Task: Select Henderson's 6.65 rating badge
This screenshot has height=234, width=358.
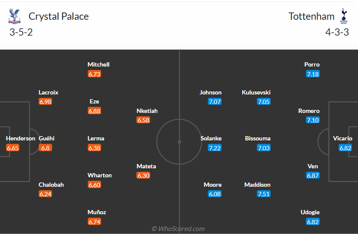Action: pos(13,148)
